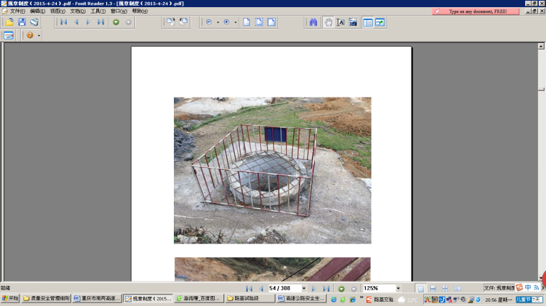Open the 工具(T) menu

(98, 11)
